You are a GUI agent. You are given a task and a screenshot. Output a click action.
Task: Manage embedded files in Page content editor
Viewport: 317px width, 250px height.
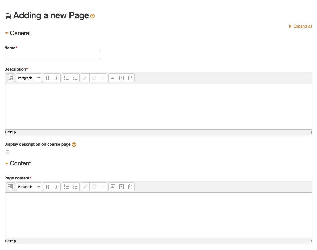pos(130,187)
